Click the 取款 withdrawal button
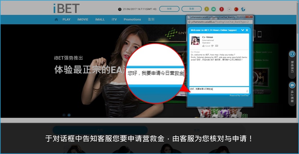This screenshot has height=154, width=299. tap(191, 9)
